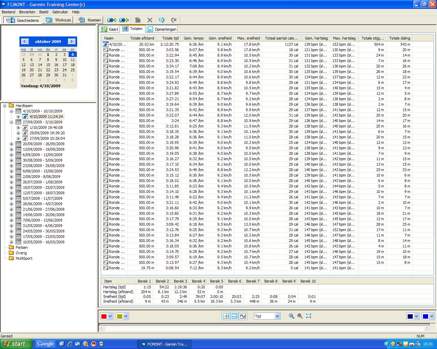The image size is (437, 349).
Task: Click the fit-to-window zoom icon
Action: tap(309, 316)
